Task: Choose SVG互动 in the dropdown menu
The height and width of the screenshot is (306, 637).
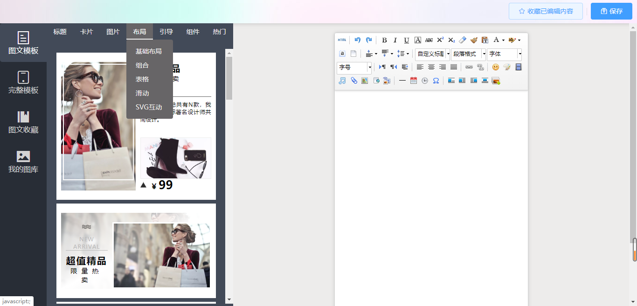Action: pos(149,107)
